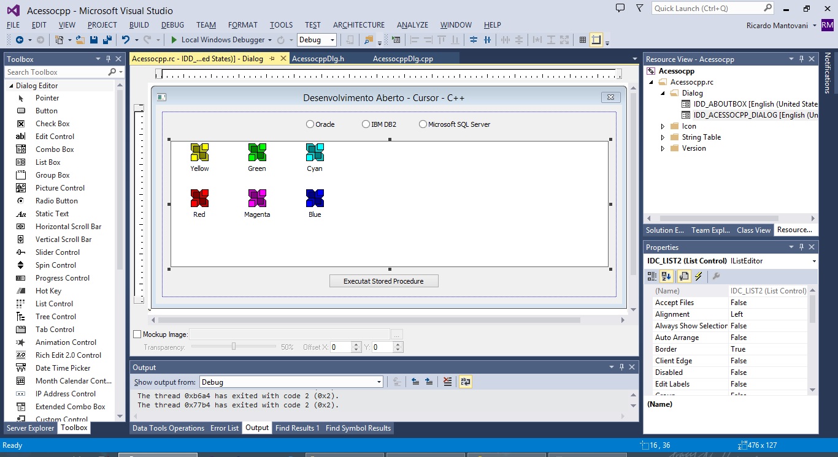Open the ARCHITECTURE menu
This screenshot has width=838, height=457.
359,25
